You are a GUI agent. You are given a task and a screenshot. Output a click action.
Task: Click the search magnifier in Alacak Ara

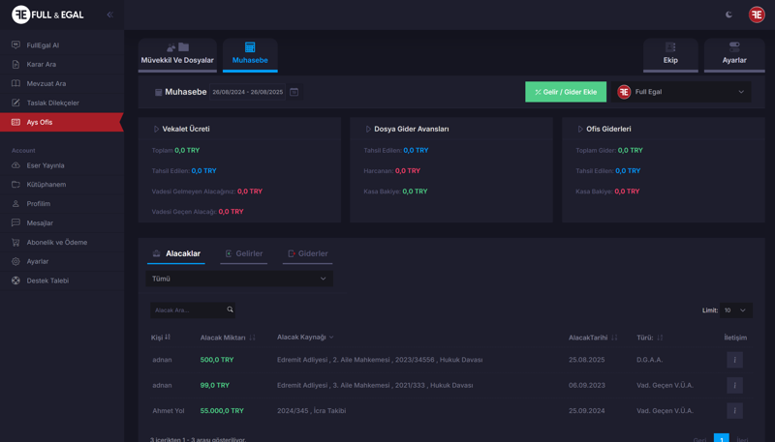click(x=230, y=309)
